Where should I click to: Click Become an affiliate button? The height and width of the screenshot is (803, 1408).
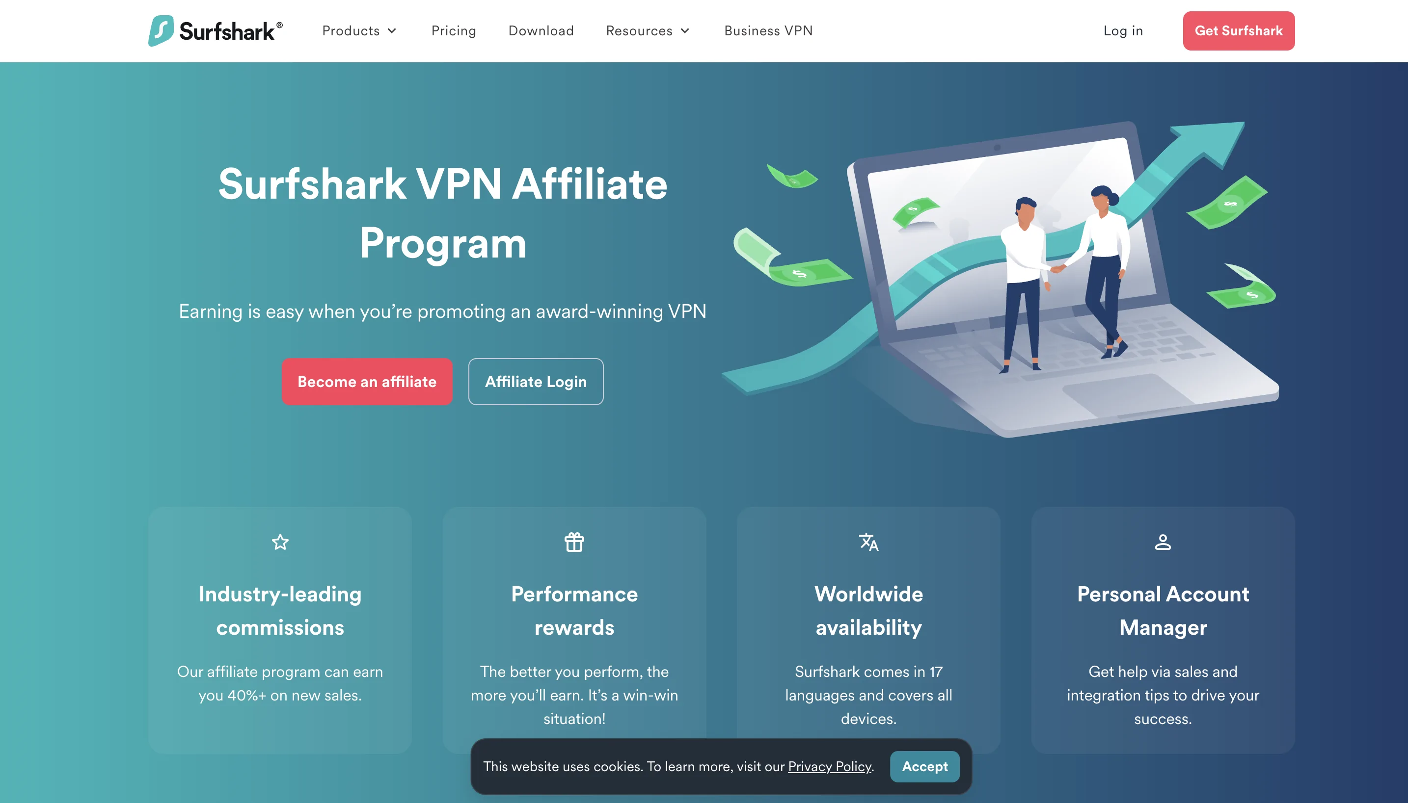367,382
